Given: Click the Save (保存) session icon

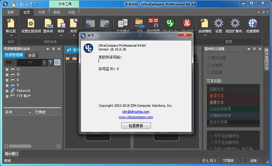Looking at the screenshot, I should [61, 24].
